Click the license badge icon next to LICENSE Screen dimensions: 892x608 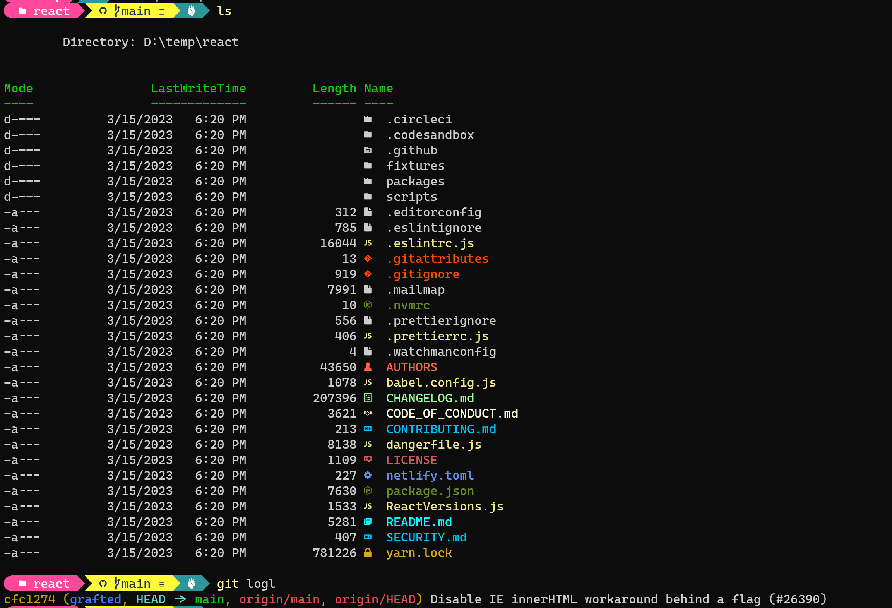368,460
